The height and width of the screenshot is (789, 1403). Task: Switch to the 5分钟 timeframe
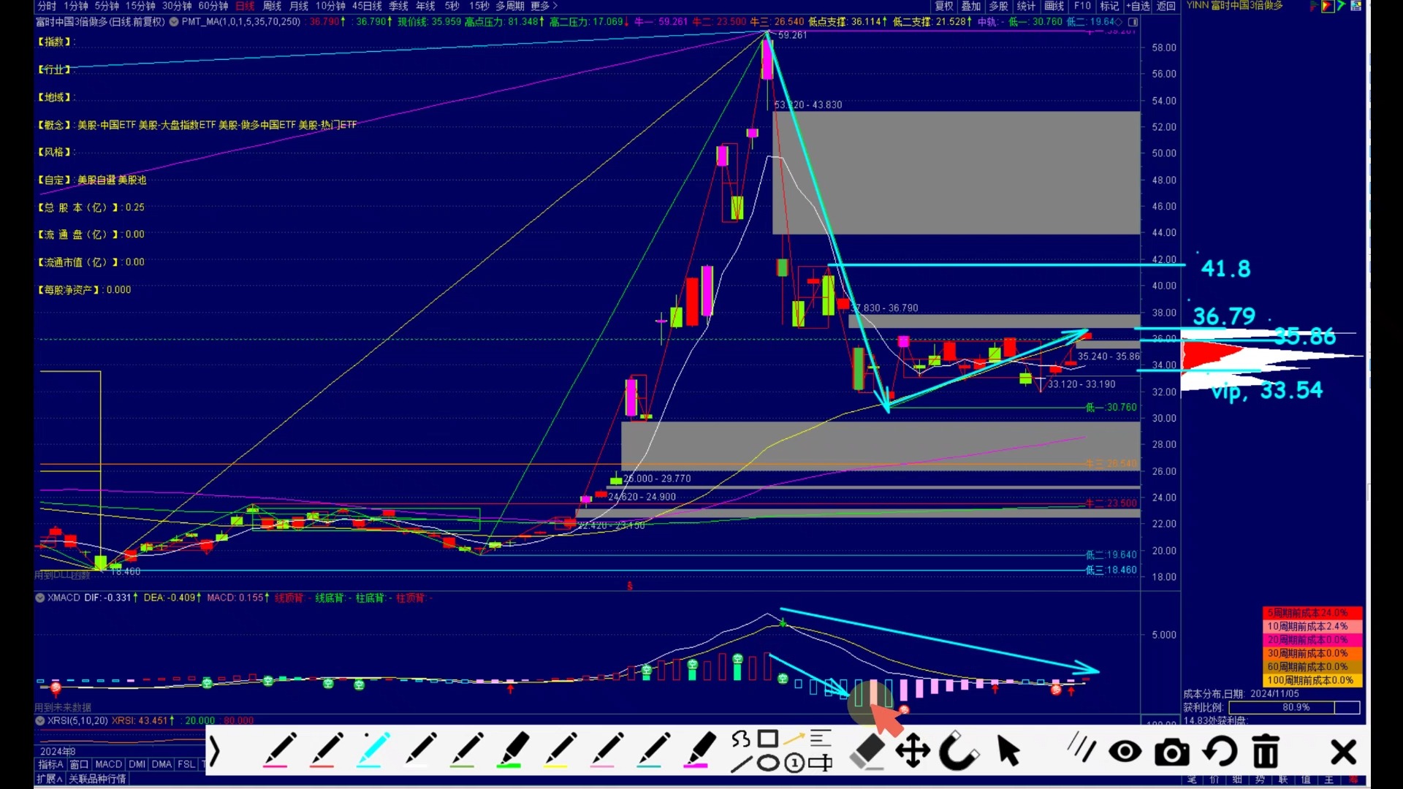[x=107, y=6]
